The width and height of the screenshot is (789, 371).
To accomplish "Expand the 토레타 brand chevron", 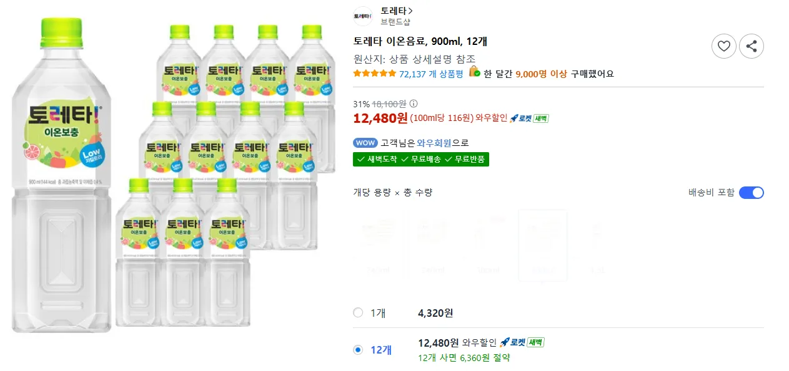I will click(410, 11).
